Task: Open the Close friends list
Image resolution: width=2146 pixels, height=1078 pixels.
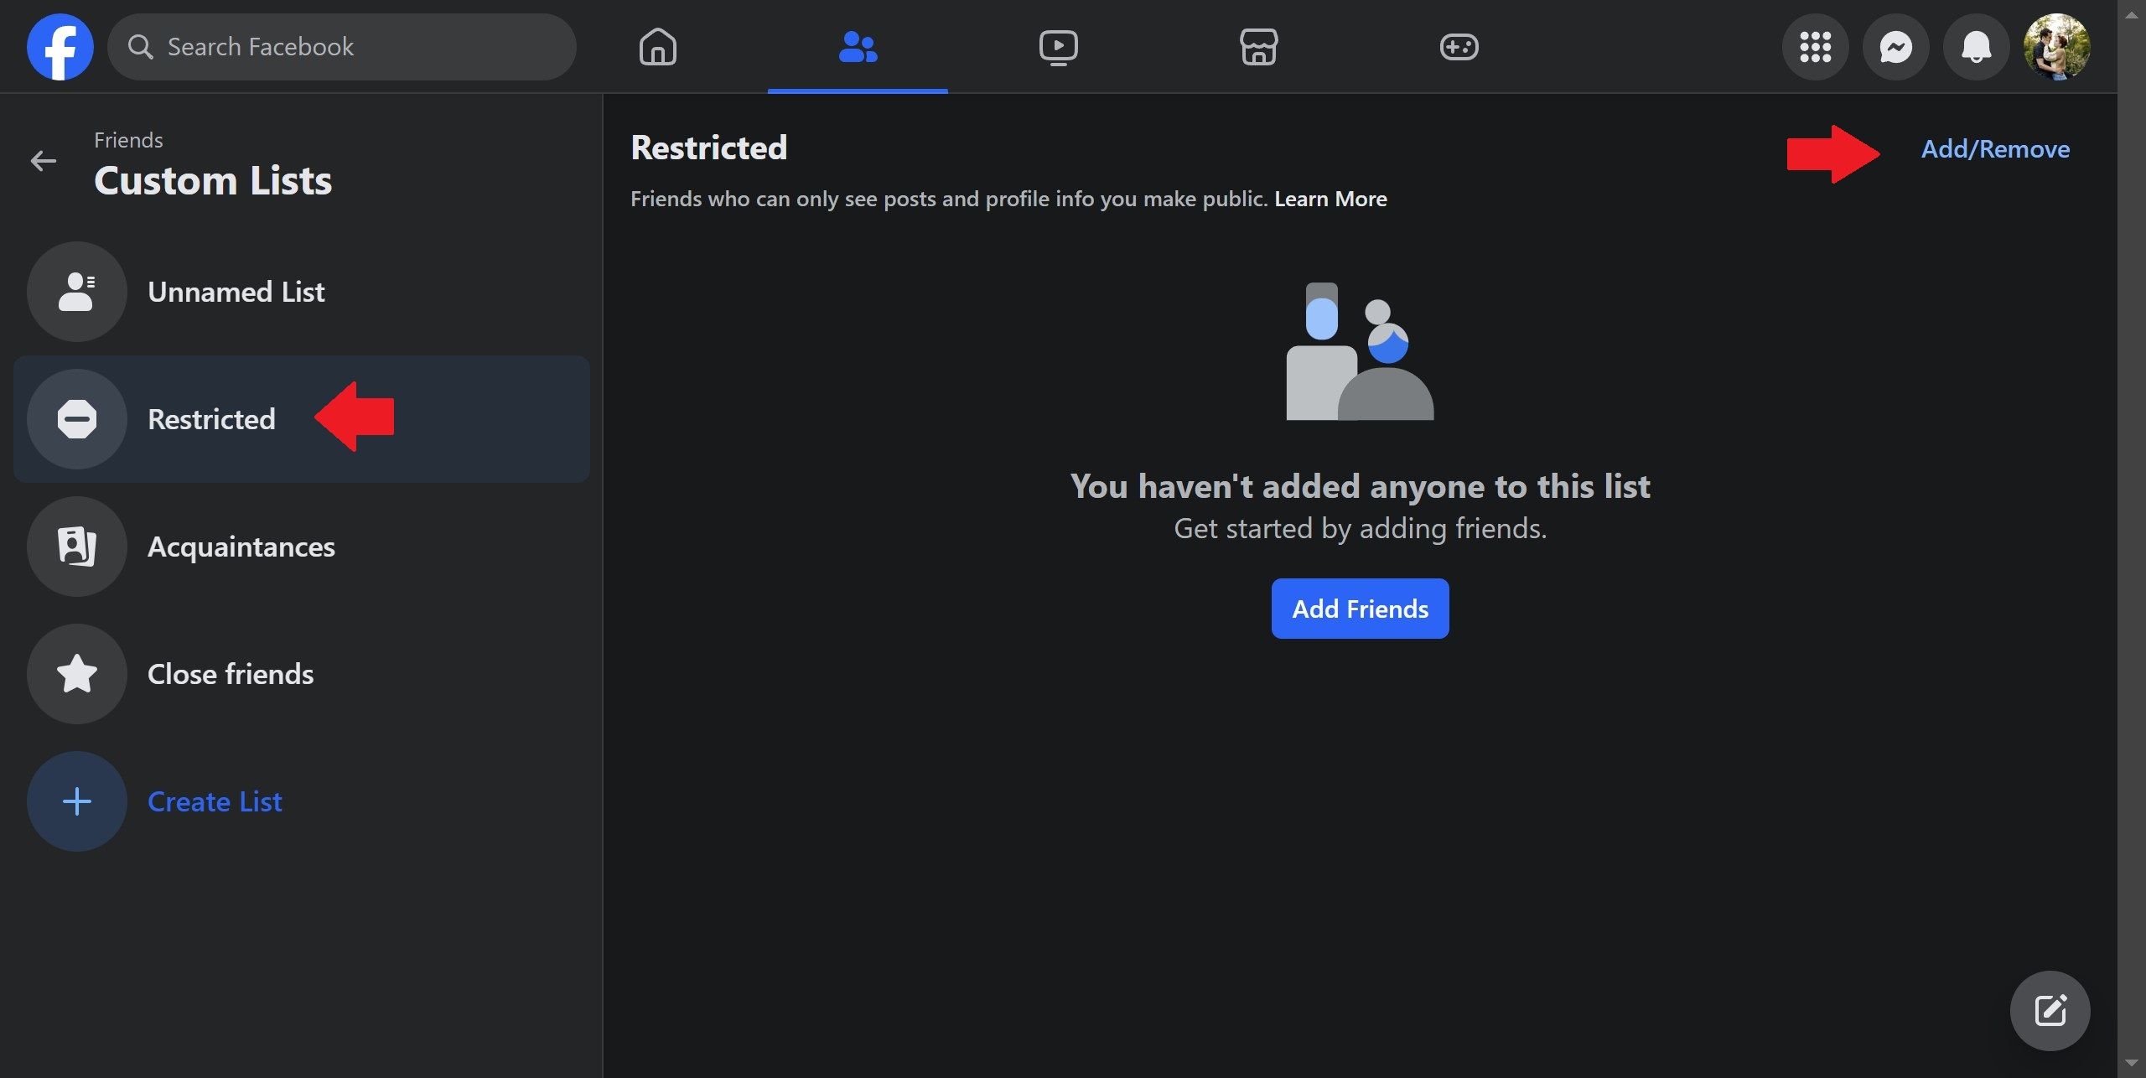Action: (x=230, y=673)
